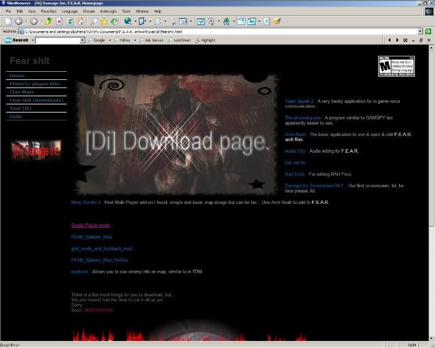Expand the Forward button history dropdown
Screen dimensions: 435x348
coord(41,21)
